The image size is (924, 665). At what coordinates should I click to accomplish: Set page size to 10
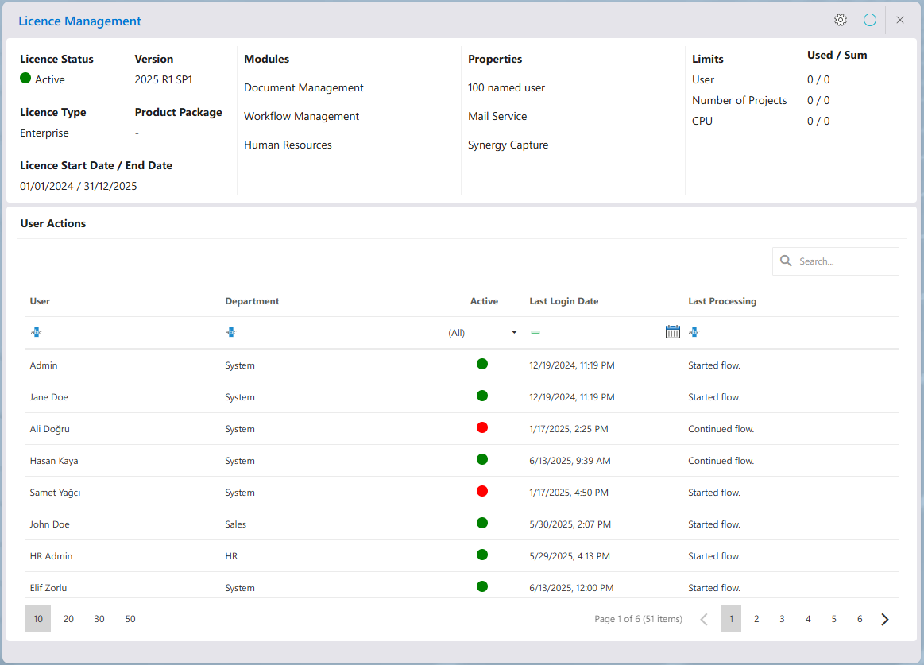point(38,619)
